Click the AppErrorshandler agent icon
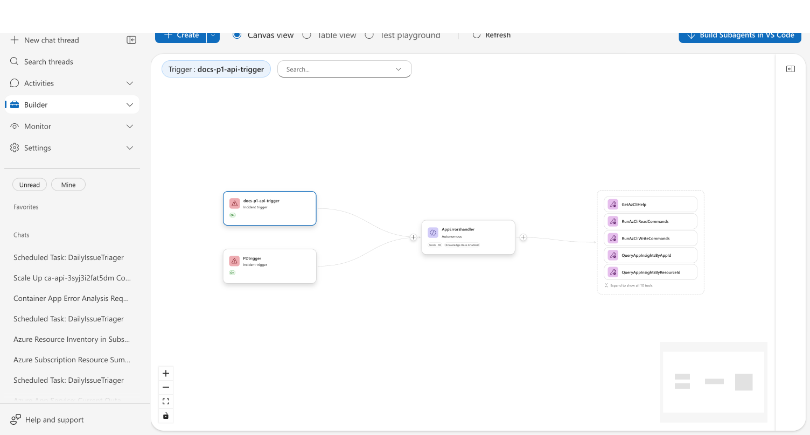Viewport: 810px width, 435px height. tap(433, 233)
